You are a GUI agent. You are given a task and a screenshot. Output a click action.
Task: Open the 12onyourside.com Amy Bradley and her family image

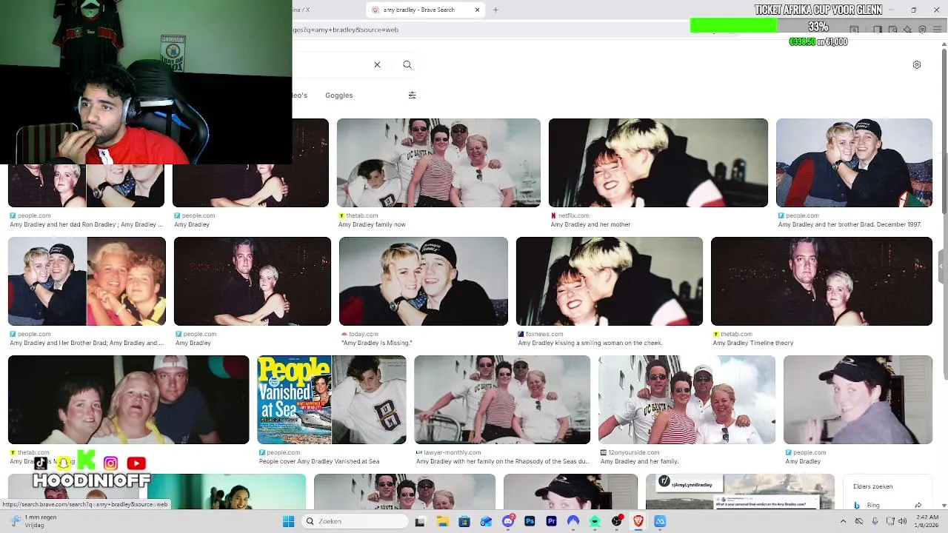pyautogui.click(x=687, y=400)
